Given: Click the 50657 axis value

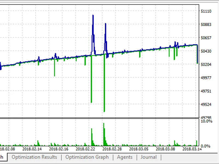Looking at the screenshot, I should coord(206,38).
